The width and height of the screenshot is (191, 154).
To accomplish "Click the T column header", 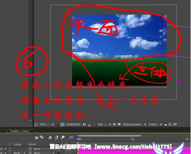I will (x=9, y=144).
